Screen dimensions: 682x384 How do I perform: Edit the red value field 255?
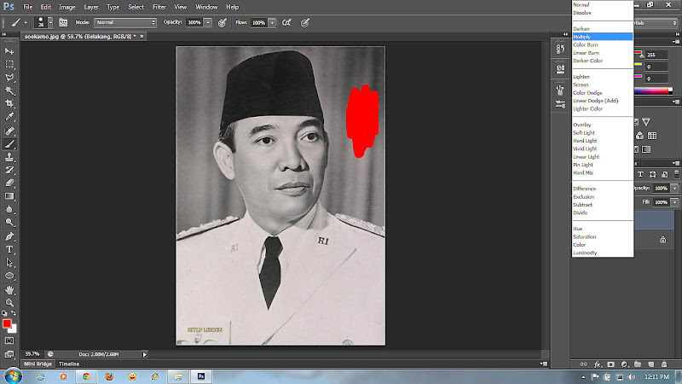[x=656, y=55]
